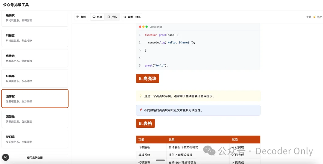The width and height of the screenshot is (323, 164).
Task: Click the yellow dot in code block header
Action: tap(143, 27)
